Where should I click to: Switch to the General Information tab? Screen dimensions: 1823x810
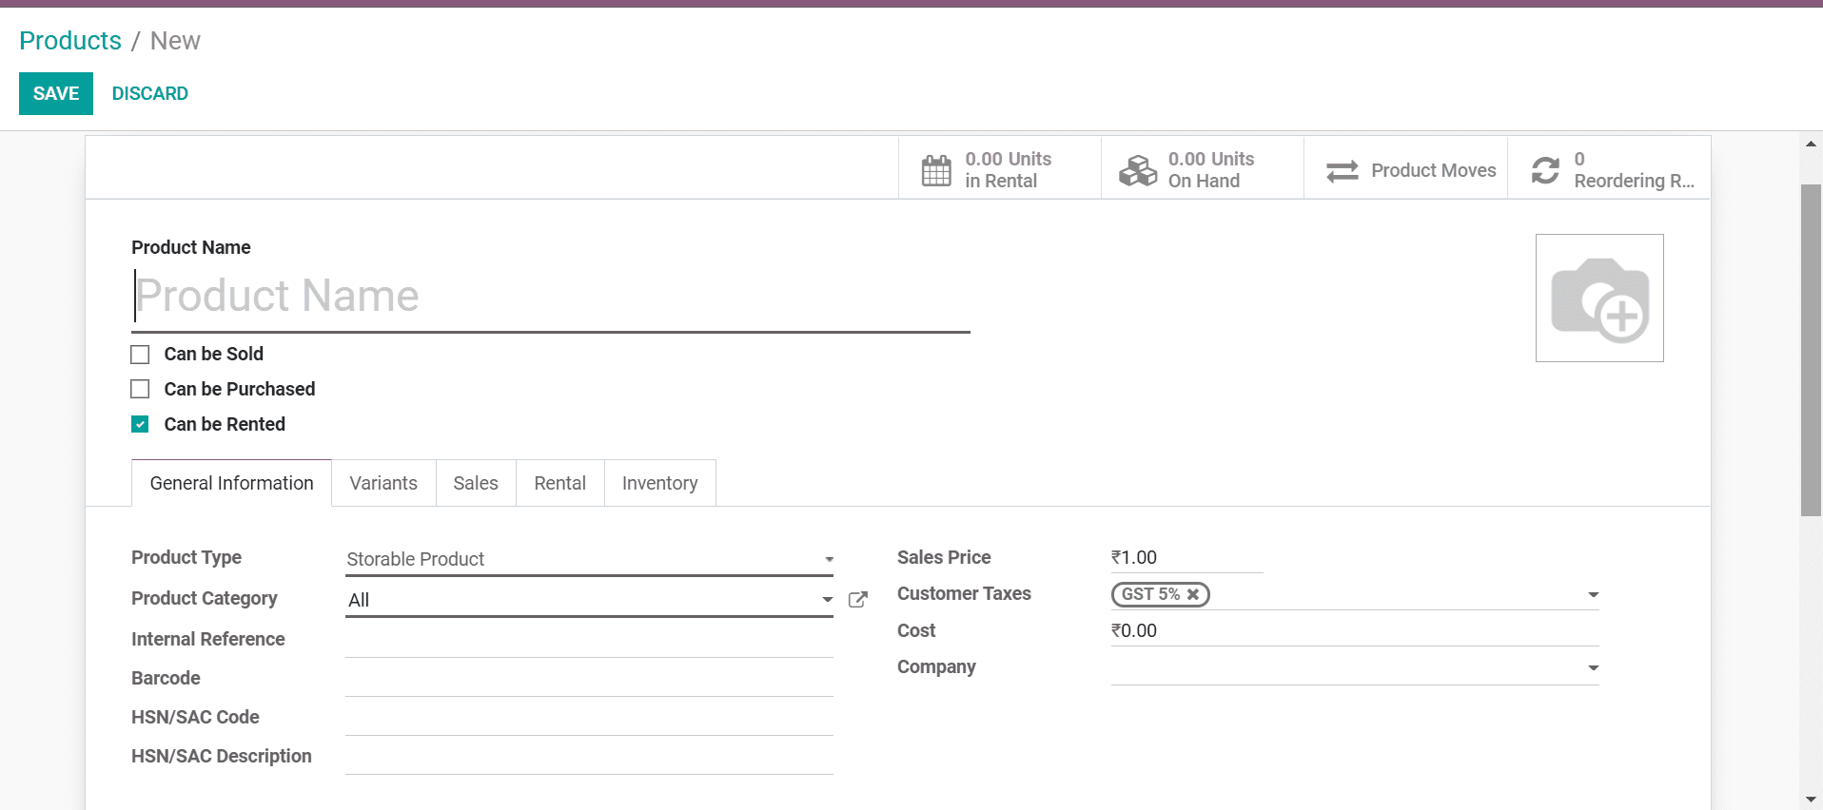[x=231, y=483]
